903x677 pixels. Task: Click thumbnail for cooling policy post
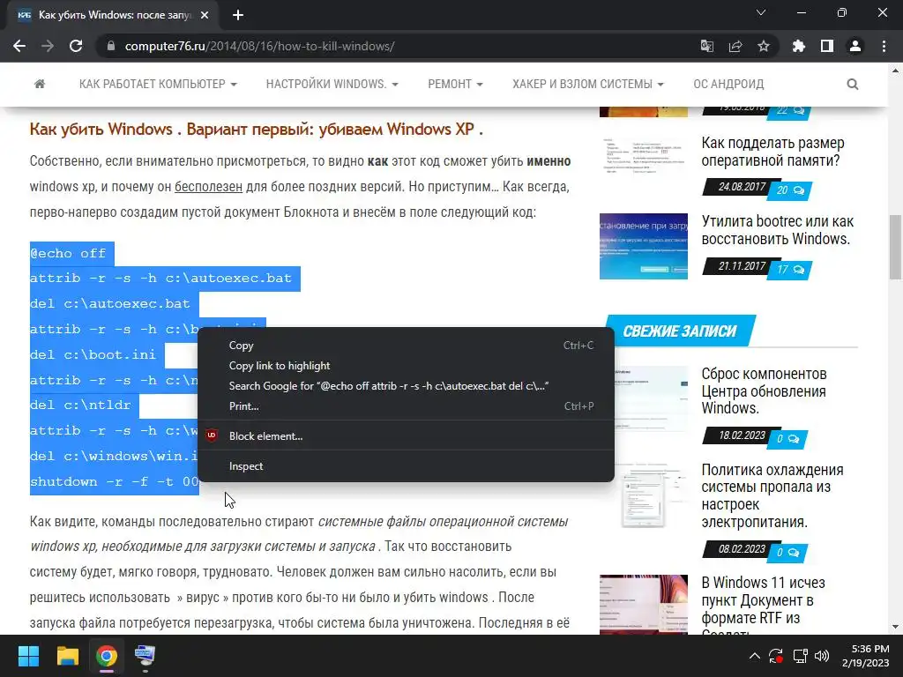tap(643, 494)
